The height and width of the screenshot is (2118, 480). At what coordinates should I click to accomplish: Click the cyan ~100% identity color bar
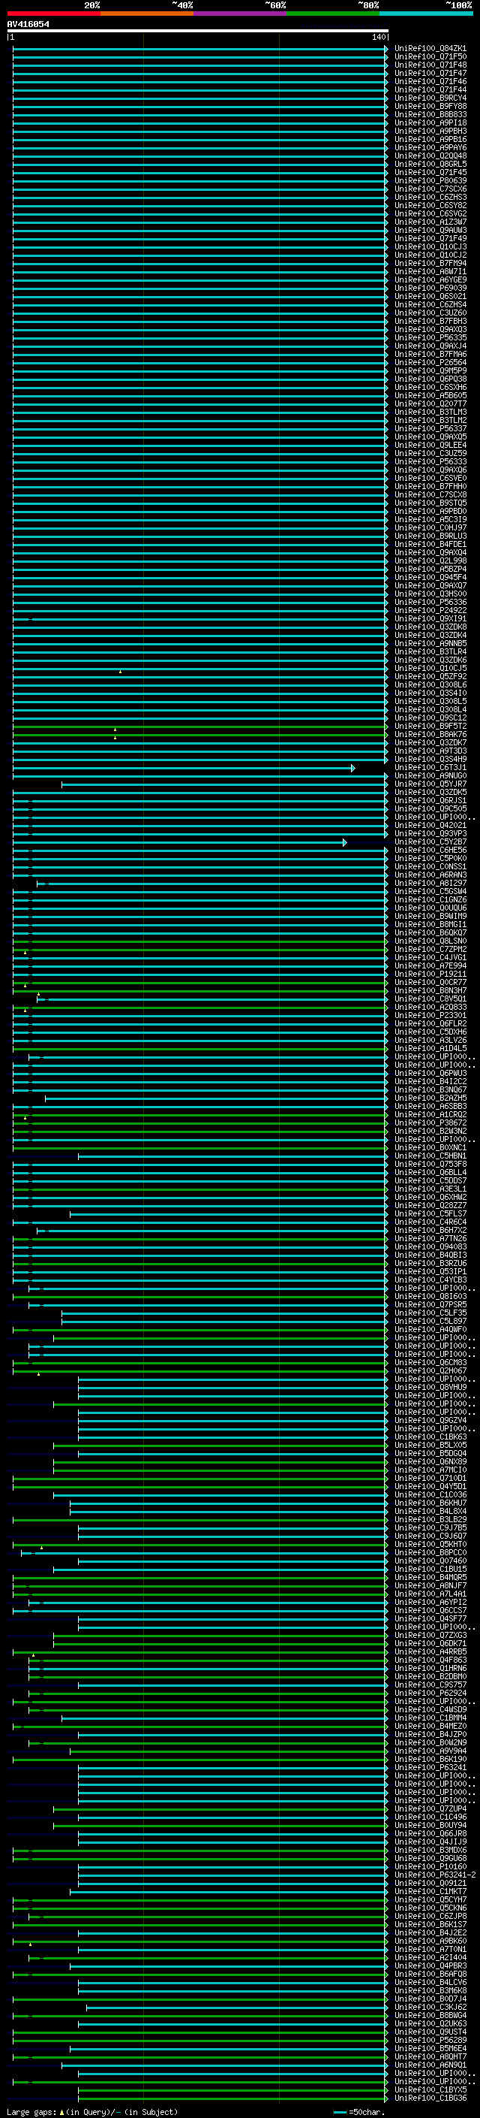pos(425,14)
